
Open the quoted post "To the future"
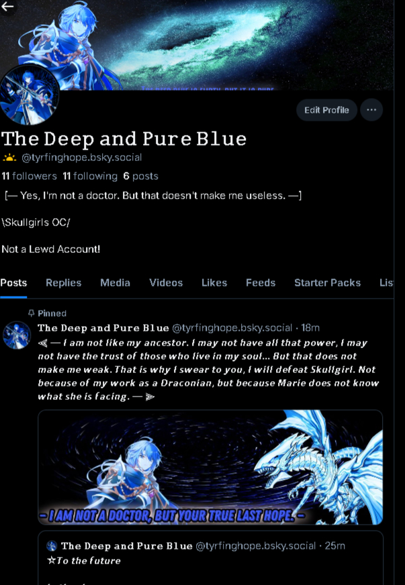[210, 558]
